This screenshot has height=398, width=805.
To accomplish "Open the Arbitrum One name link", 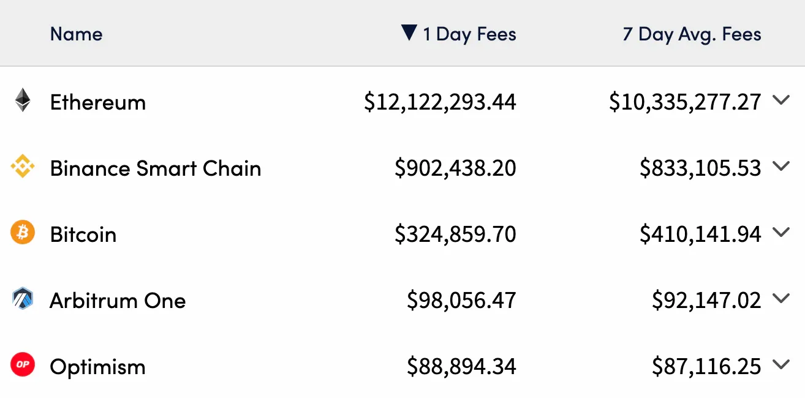I will 118,301.
